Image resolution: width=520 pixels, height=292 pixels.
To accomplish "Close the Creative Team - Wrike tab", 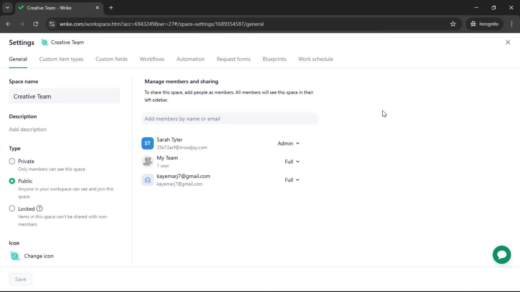I will (x=97, y=8).
